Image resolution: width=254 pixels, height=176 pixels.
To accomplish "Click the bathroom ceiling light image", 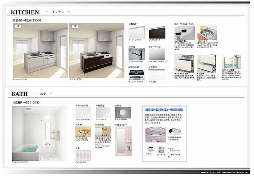I will pos(123,112).
